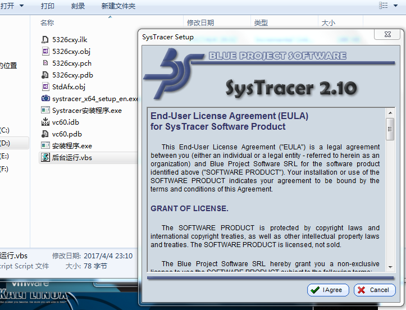This screenshot has width=406, height=310.
Task: Close the SysTracer Setup dialog
Action: click(387, 34)
